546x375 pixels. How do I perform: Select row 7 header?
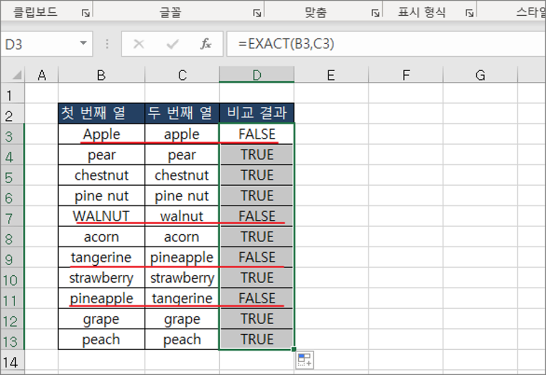[x=12, y=216]
